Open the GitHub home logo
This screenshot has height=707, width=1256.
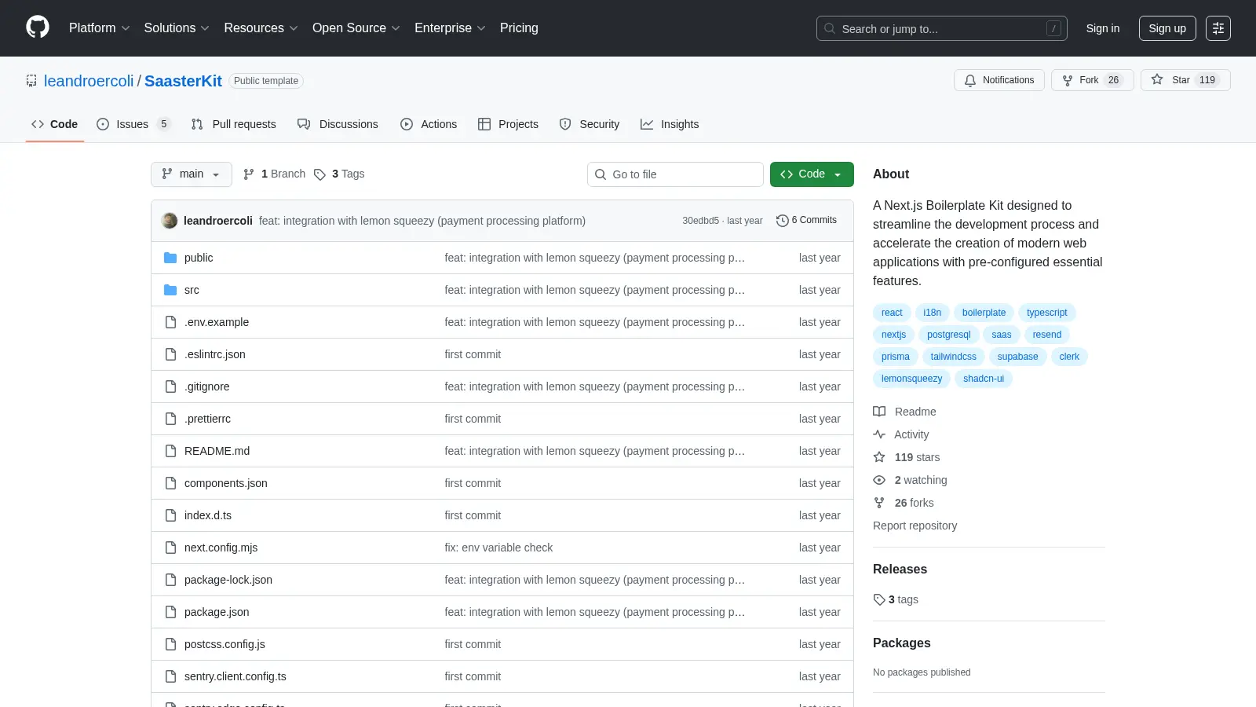(x=38, y=27)
